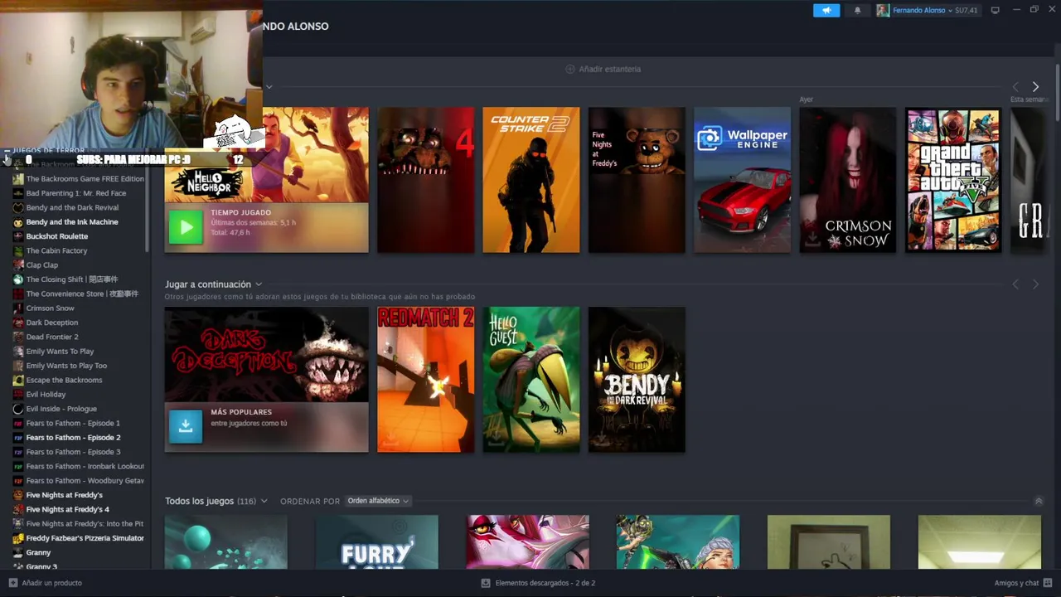Open the blue announcements megaphone button
Screen dimensions: 1061x597
(x=826, y=10)
